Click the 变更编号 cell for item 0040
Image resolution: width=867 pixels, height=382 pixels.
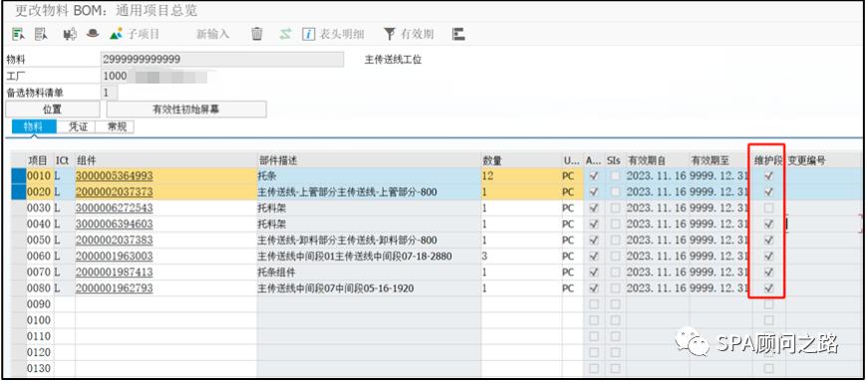(824, 224)
